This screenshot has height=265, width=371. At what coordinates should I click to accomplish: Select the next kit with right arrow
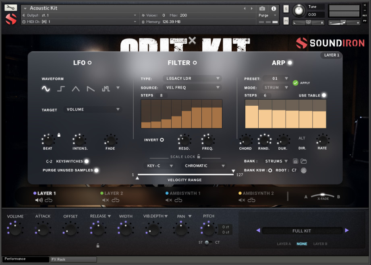coord(347,230)
